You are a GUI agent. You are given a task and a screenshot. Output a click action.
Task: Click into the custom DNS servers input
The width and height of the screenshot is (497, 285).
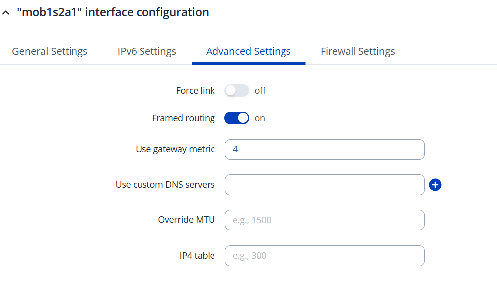click(324, 185)
